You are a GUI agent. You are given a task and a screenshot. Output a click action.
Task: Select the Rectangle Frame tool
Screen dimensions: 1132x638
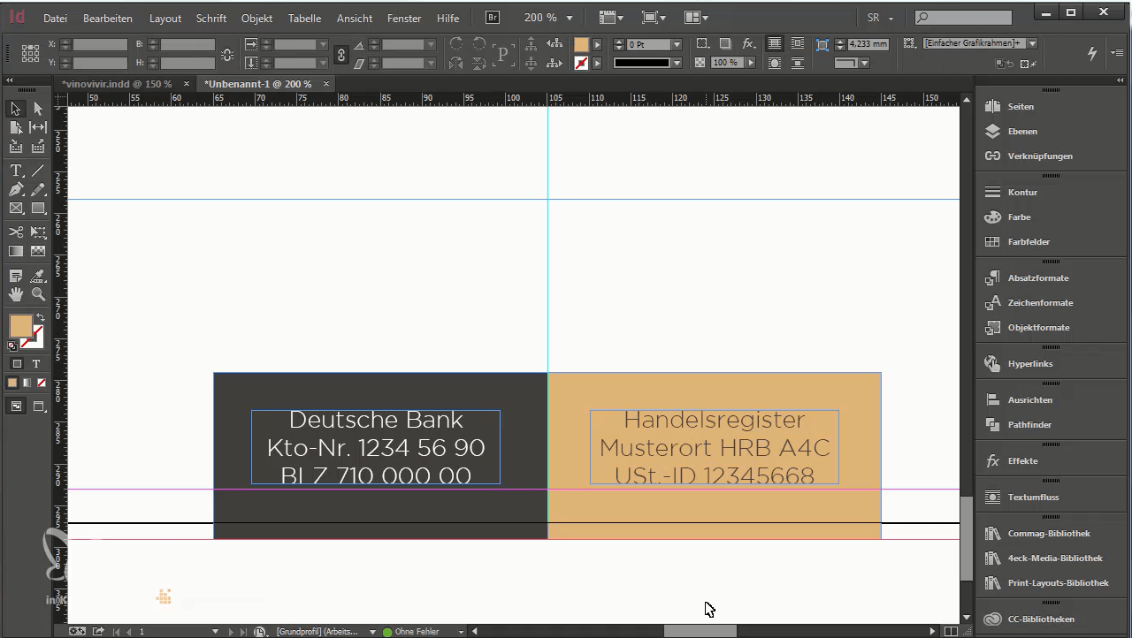click(x=16, y=209)
